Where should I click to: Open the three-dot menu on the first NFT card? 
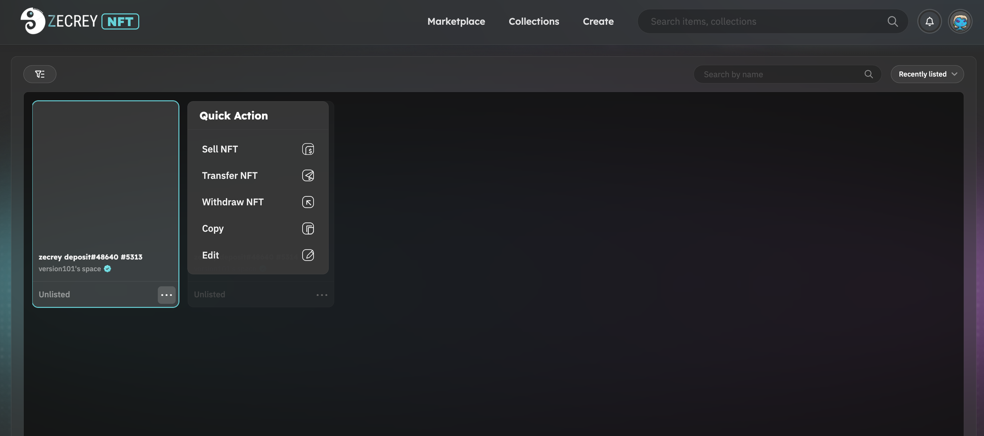[166, 295]
